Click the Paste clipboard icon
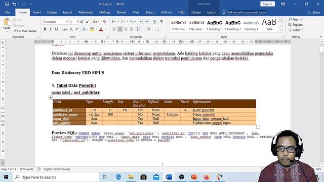The image size is (324, 182). 7,22
